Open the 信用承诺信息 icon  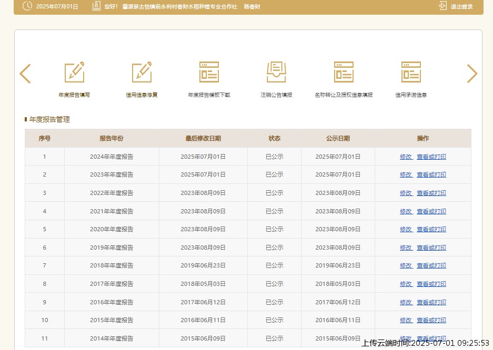(x=411, y=72)
